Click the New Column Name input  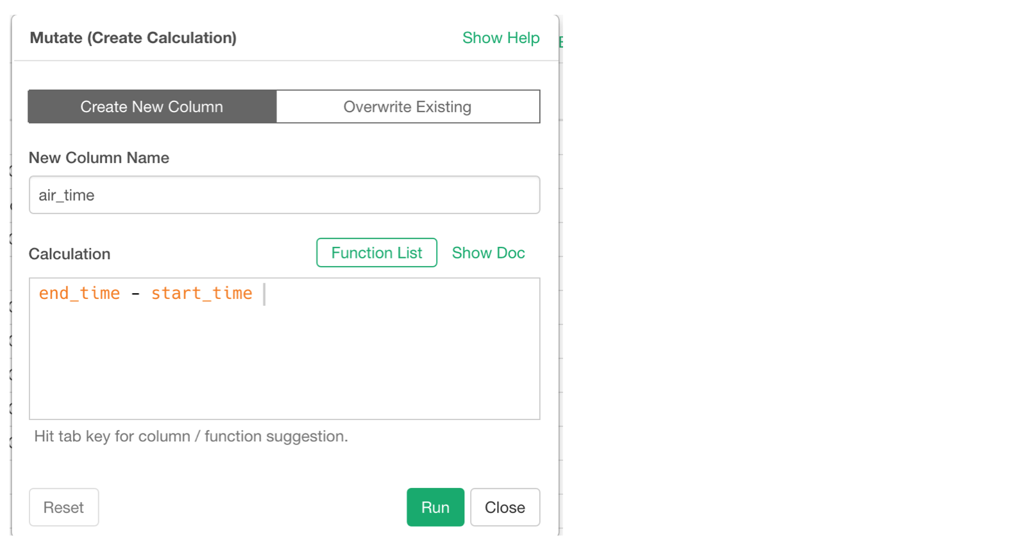click(x=283, y=194)
